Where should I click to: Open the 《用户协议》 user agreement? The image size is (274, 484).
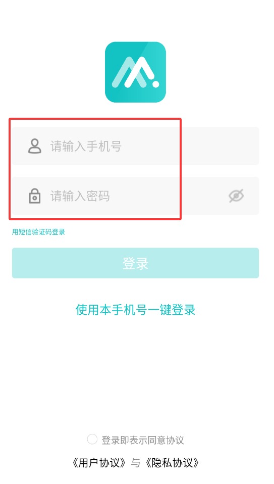[99, 462]
